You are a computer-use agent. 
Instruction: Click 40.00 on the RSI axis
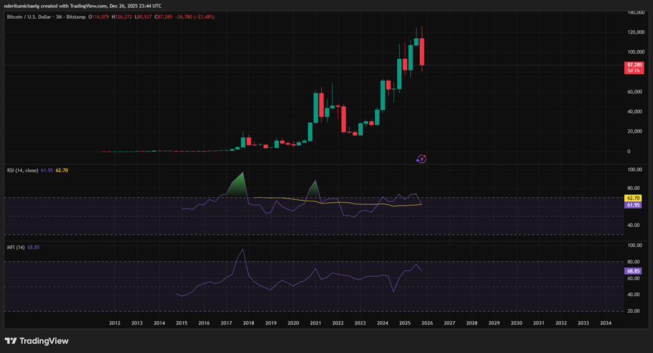click(x=635, y=225)
